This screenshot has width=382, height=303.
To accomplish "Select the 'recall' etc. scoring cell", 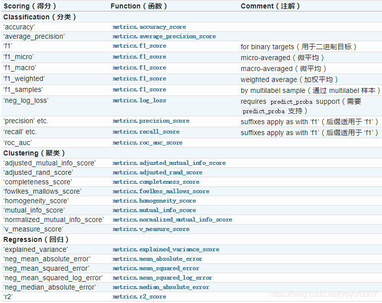I will click(x=20, y=132).
